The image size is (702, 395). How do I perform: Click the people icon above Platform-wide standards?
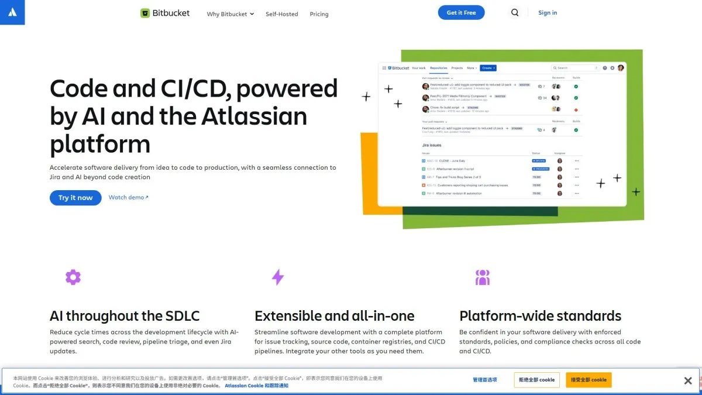483,277
